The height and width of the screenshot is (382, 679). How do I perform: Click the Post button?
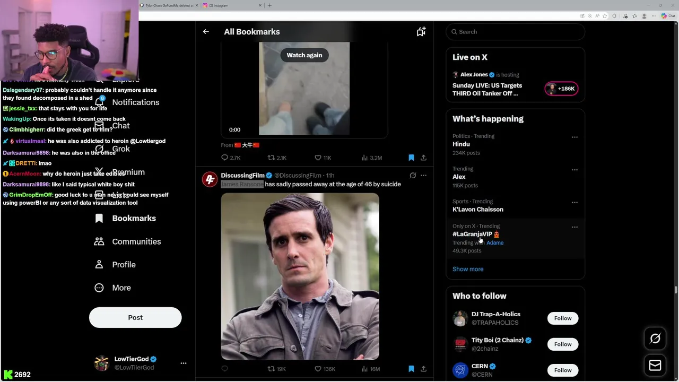(135, 317)
